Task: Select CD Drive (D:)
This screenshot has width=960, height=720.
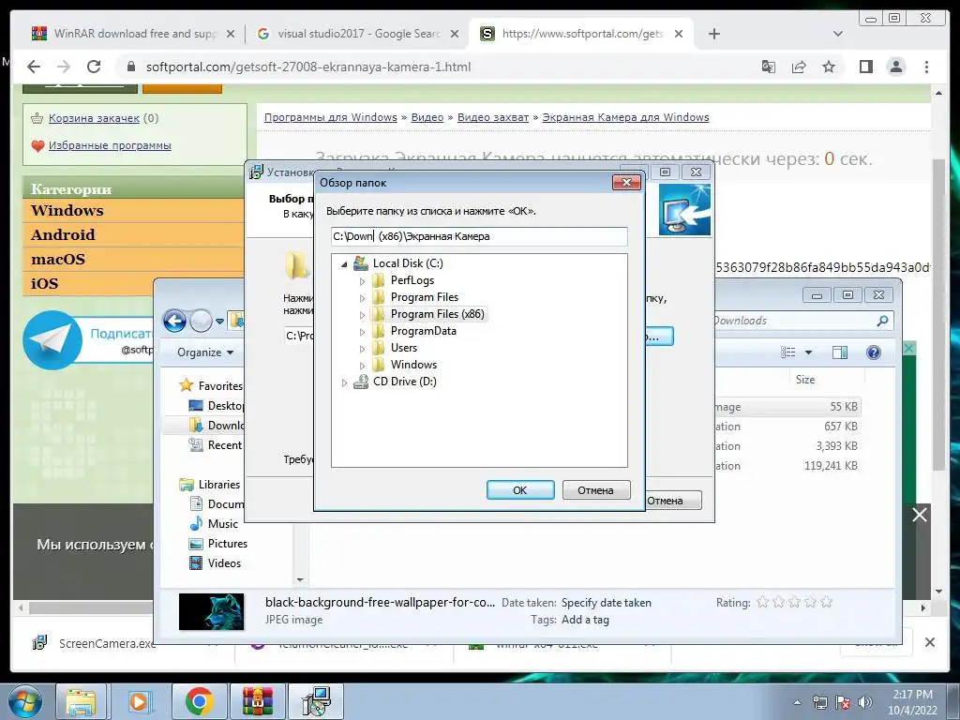Action: 404,381
